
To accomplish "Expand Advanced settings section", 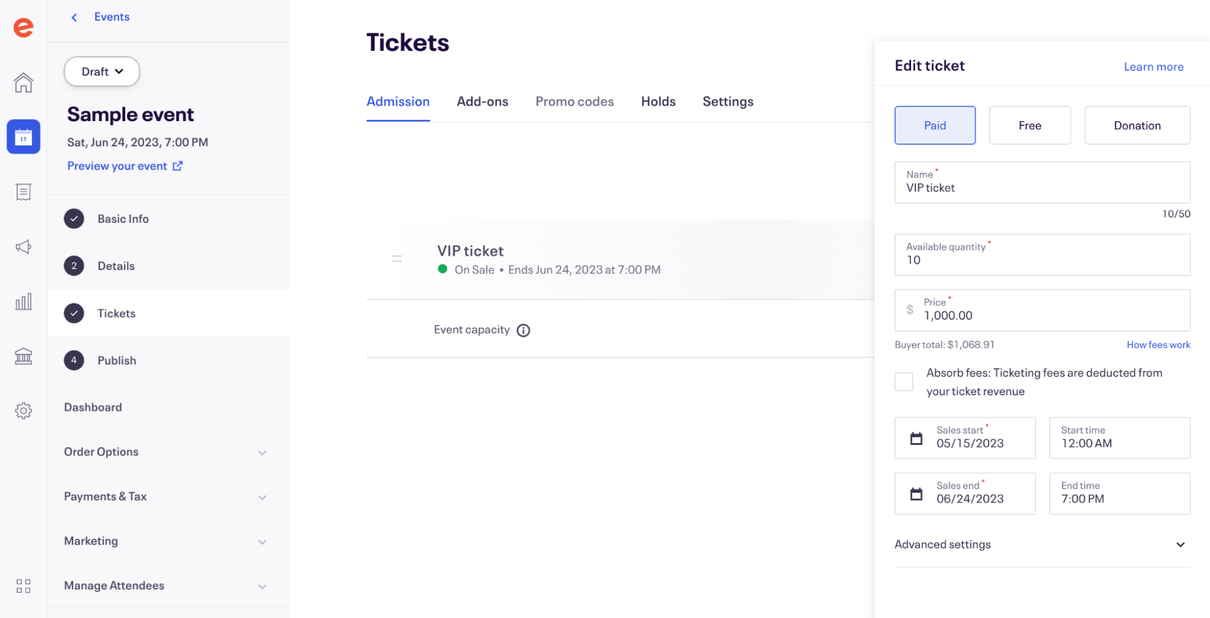I will click(1179, 545).
